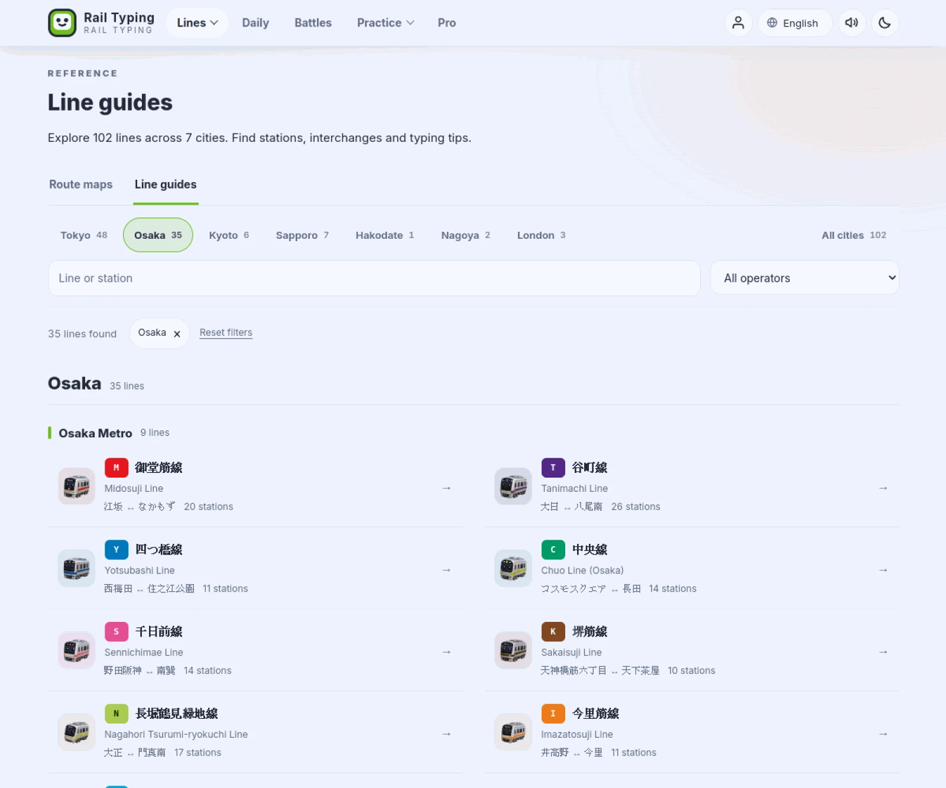Click the brown K Sakaisuji badge
The image size is (946, 788).
(x=553, y=632)
